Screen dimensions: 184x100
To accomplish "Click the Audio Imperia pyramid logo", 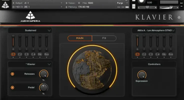I will pyautogui.click(x=30, y=15).
